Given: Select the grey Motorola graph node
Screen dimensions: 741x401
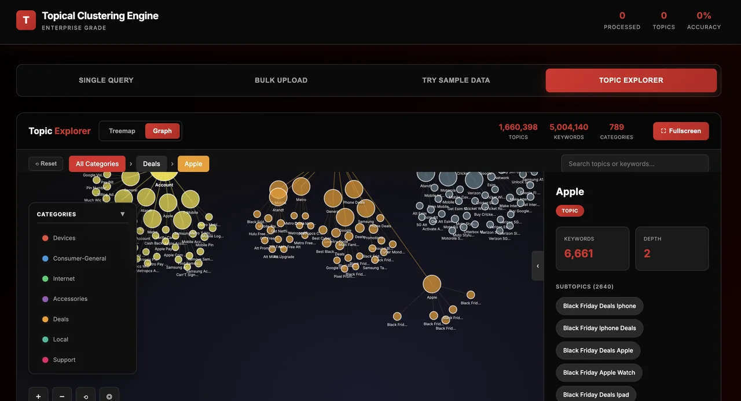Looking at the screenshot, I should click(x=448, y=178).
